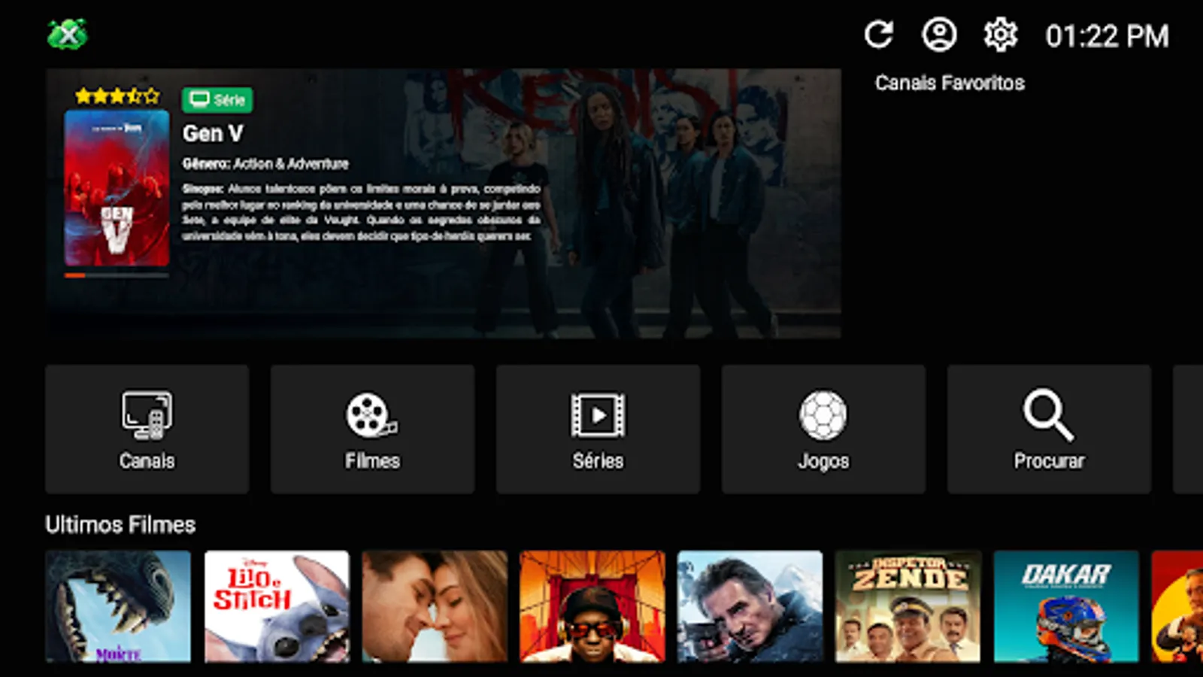
Task: Open the Lilo & Stitch movie poster
Action: [x=277, y=606]
